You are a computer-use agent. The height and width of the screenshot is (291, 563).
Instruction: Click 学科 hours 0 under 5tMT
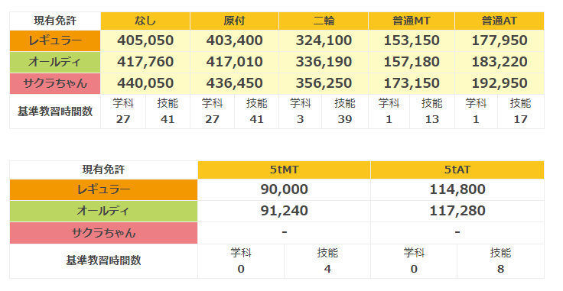tap(240, 269)
